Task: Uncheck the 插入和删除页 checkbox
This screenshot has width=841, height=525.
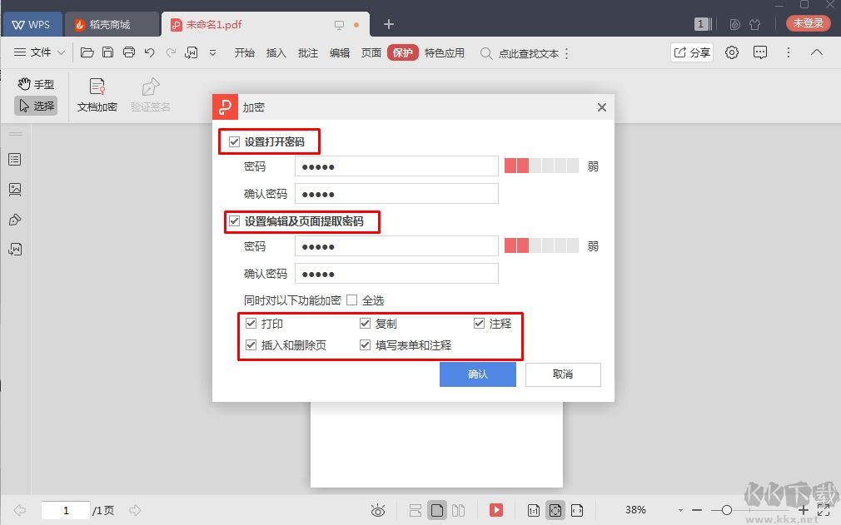Action: (x=251, y=344)
